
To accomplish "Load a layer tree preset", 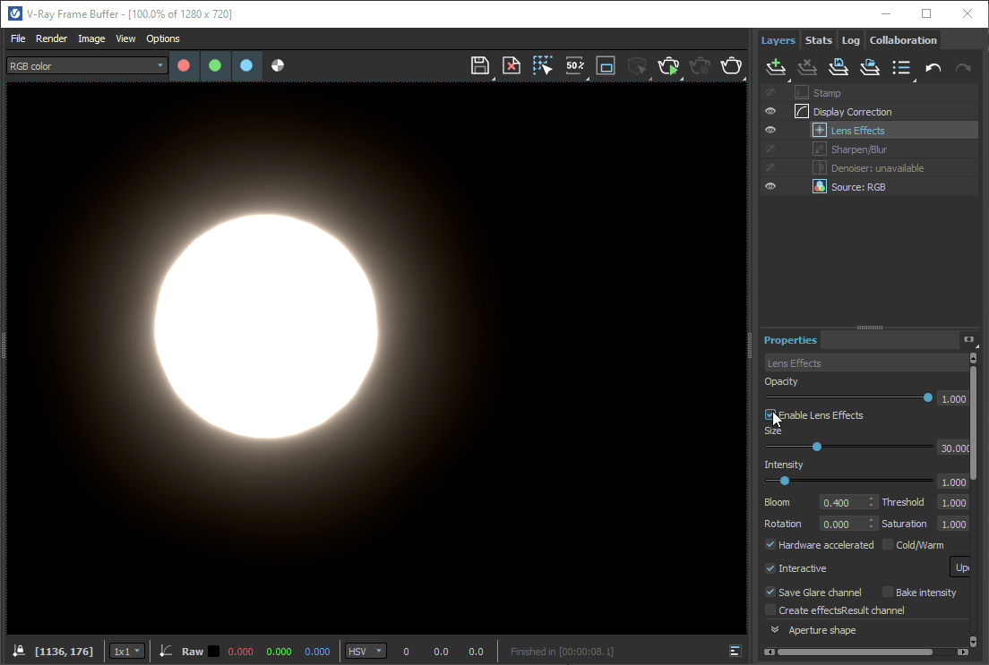I will (870, 67).
